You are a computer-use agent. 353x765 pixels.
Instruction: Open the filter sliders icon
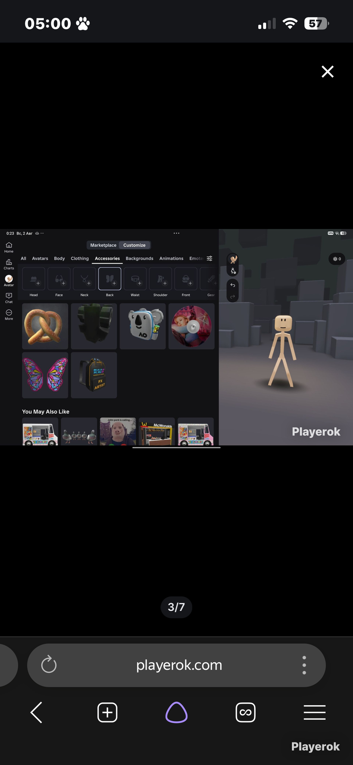[209, 258]
